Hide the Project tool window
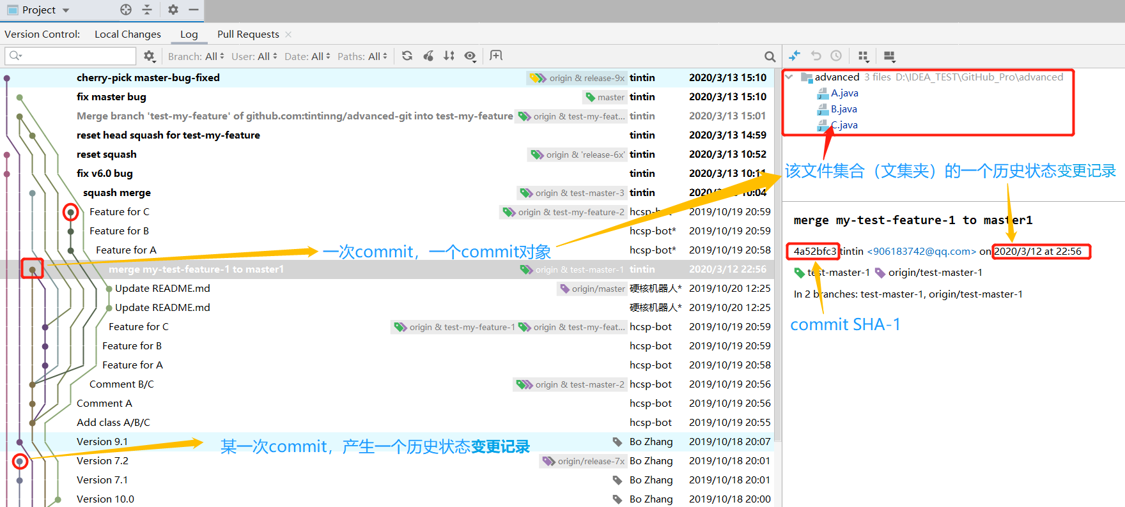The height and width of the screenshot is (507, 1125). (x=194, y=10)
